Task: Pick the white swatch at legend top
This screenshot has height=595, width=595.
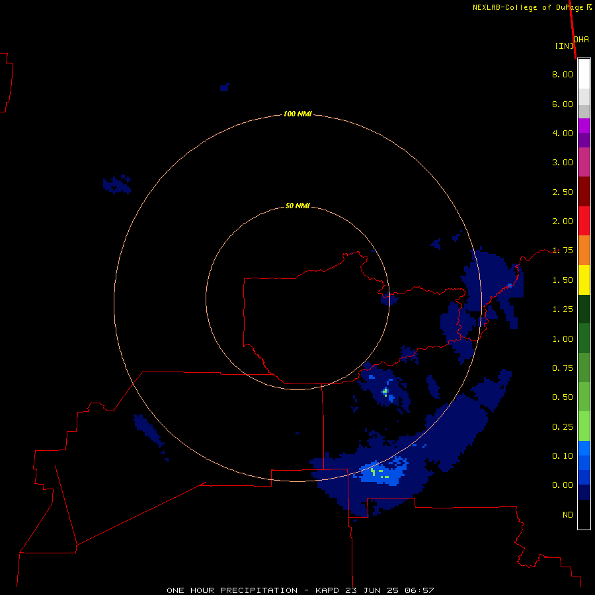Action: click(584, 74)
